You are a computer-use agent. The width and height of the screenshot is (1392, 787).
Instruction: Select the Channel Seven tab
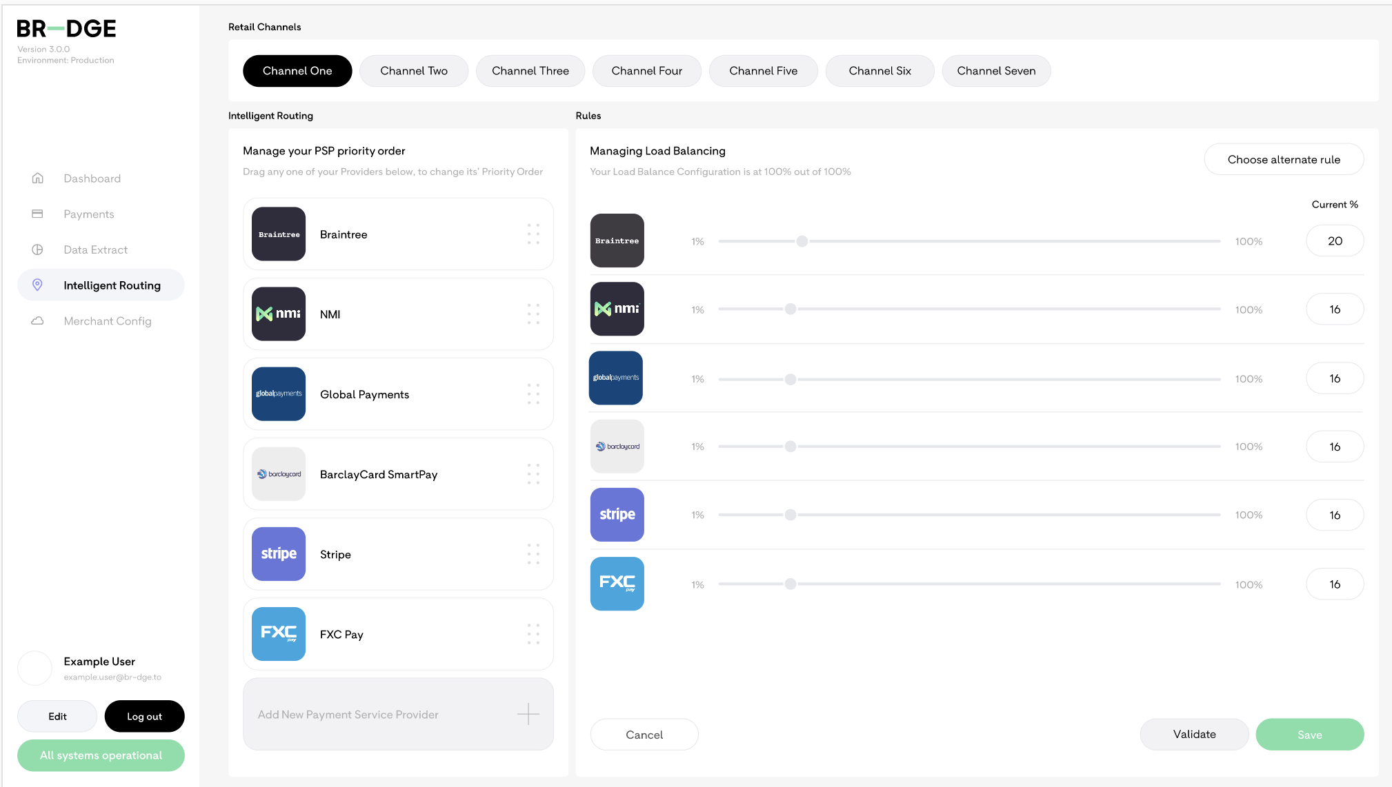[x=997, y=71]
